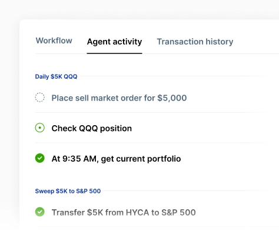Click the green checkmark beside 9:35 AM step
This screenshot has height=235, width=279.
pyautogui.click(x=40, y=158)
